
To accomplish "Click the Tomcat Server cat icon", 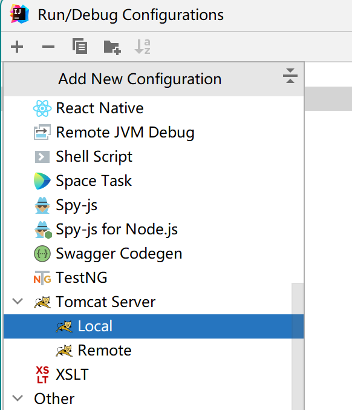I will [x=42, y=302].
